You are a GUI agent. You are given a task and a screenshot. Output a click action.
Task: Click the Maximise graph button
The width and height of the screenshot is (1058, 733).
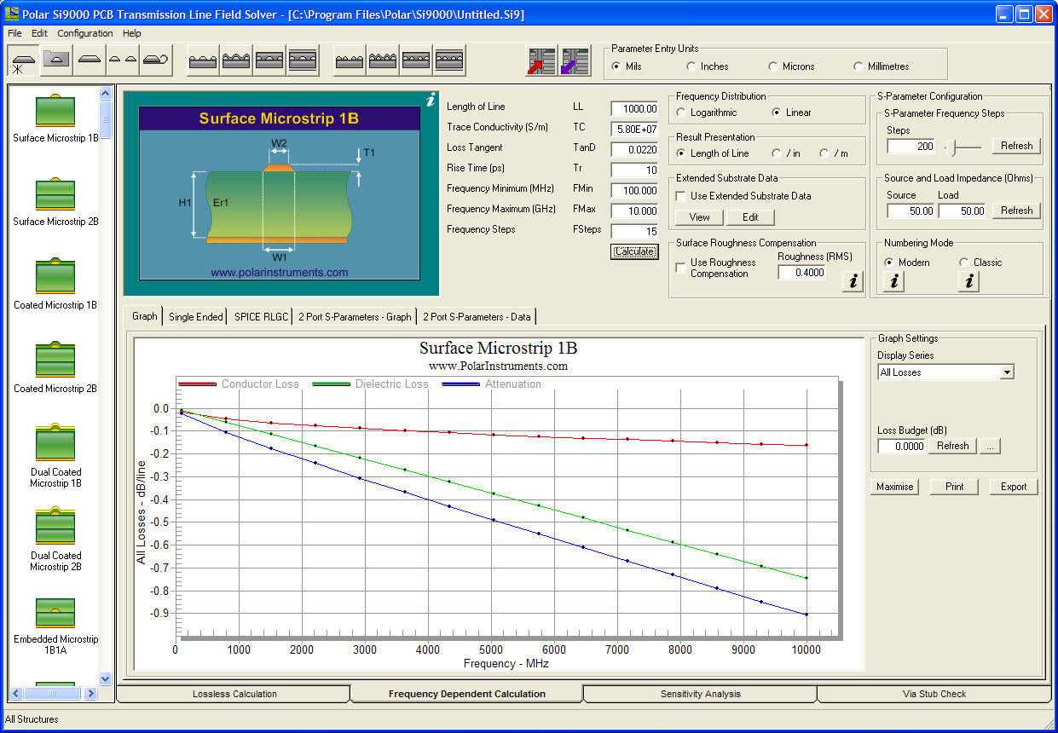coord(895,487)
